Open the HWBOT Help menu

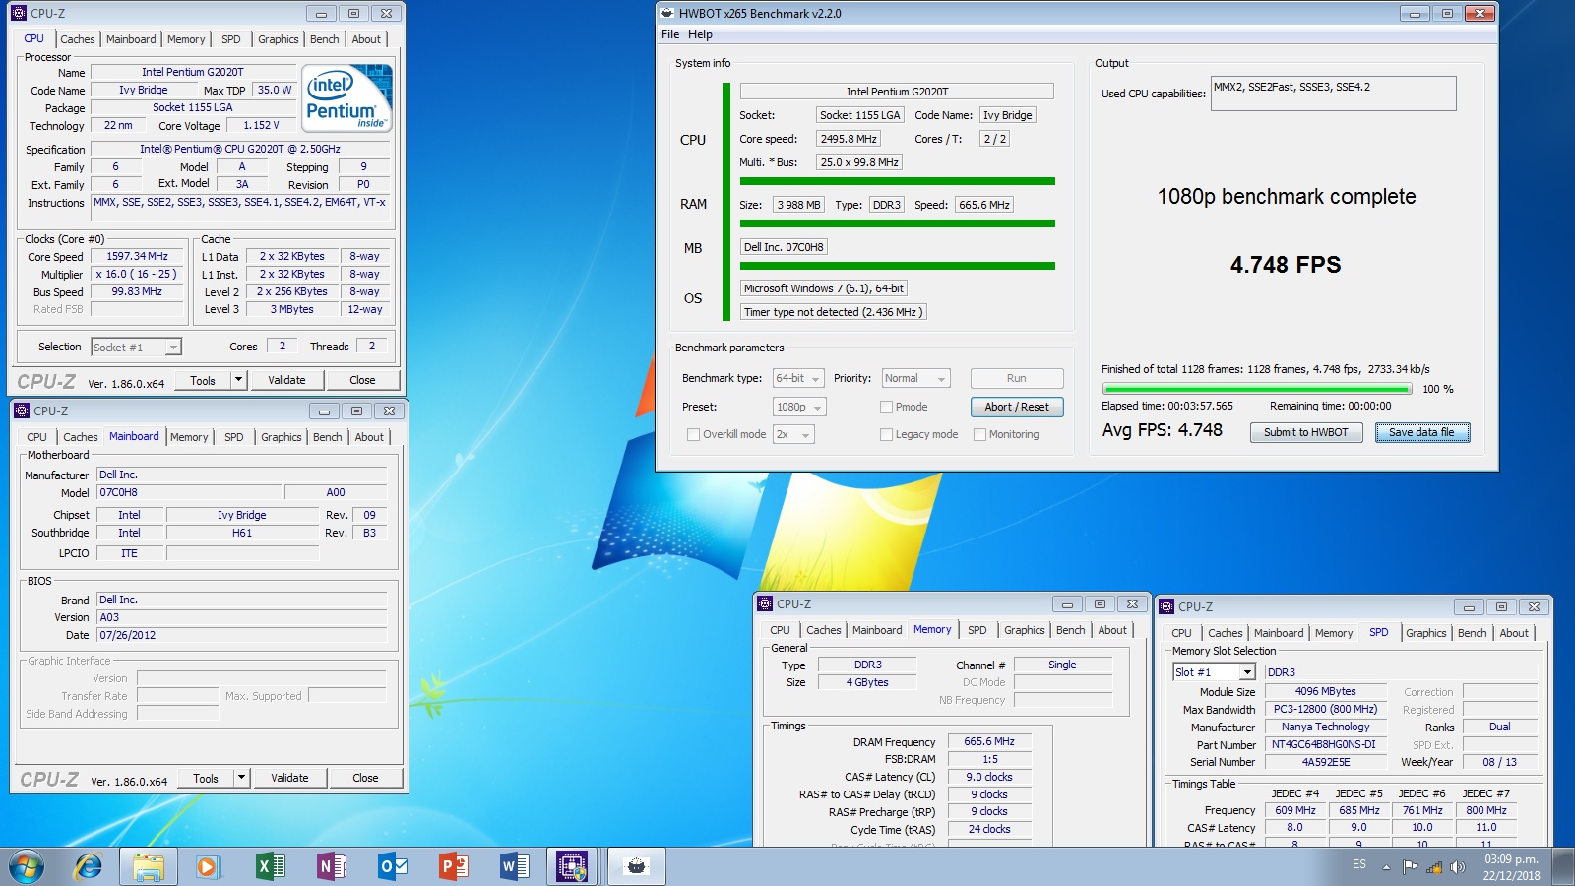click(x=700, y=34)
